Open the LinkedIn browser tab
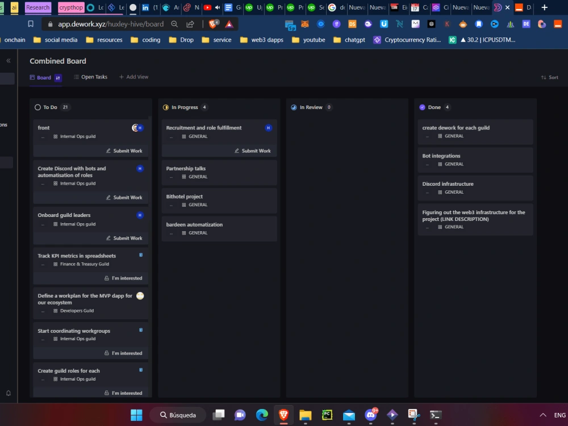The image size is (568, 426). (x=149, y=7)
